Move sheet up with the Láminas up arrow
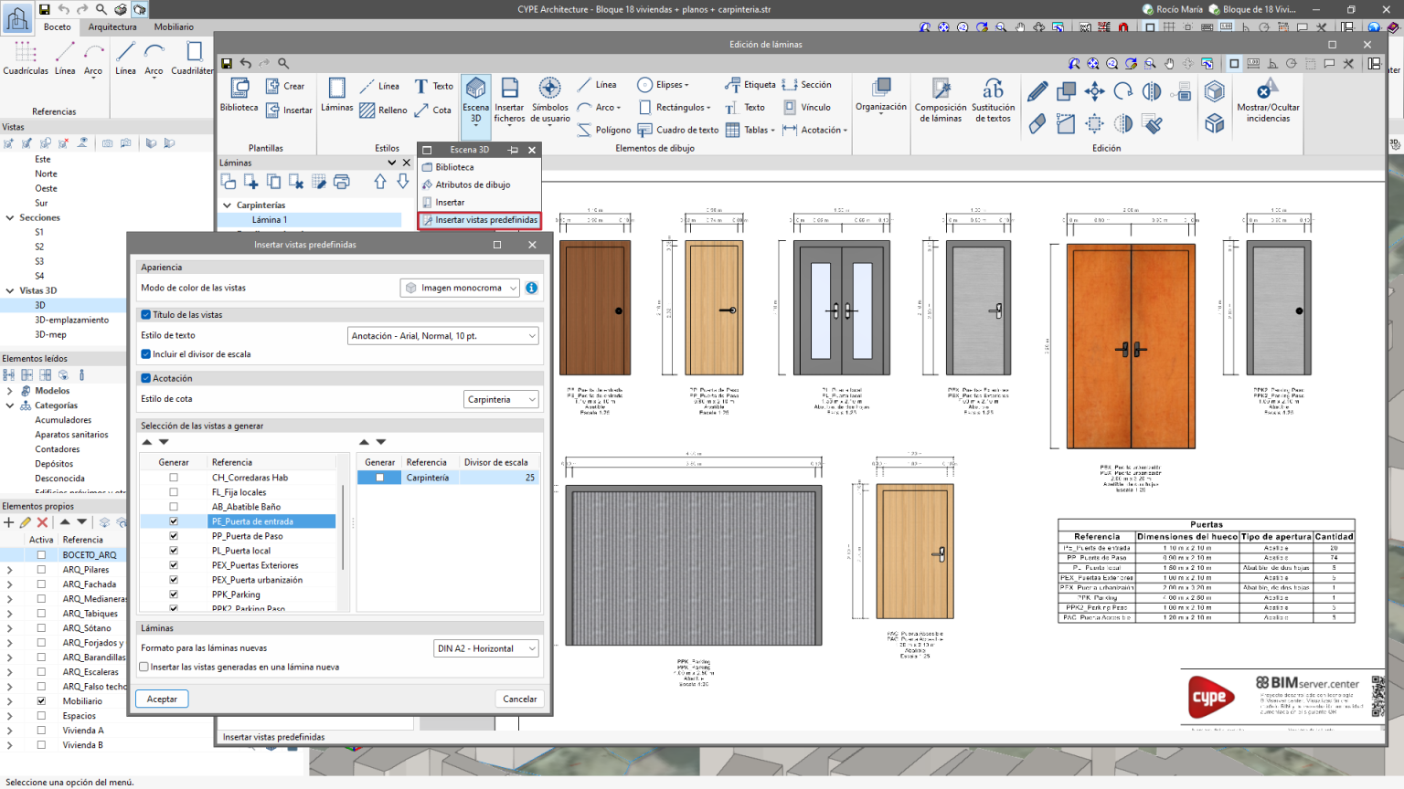This screenshot has width=1404, height=789. pyautogui.click(x=380, y=182)
